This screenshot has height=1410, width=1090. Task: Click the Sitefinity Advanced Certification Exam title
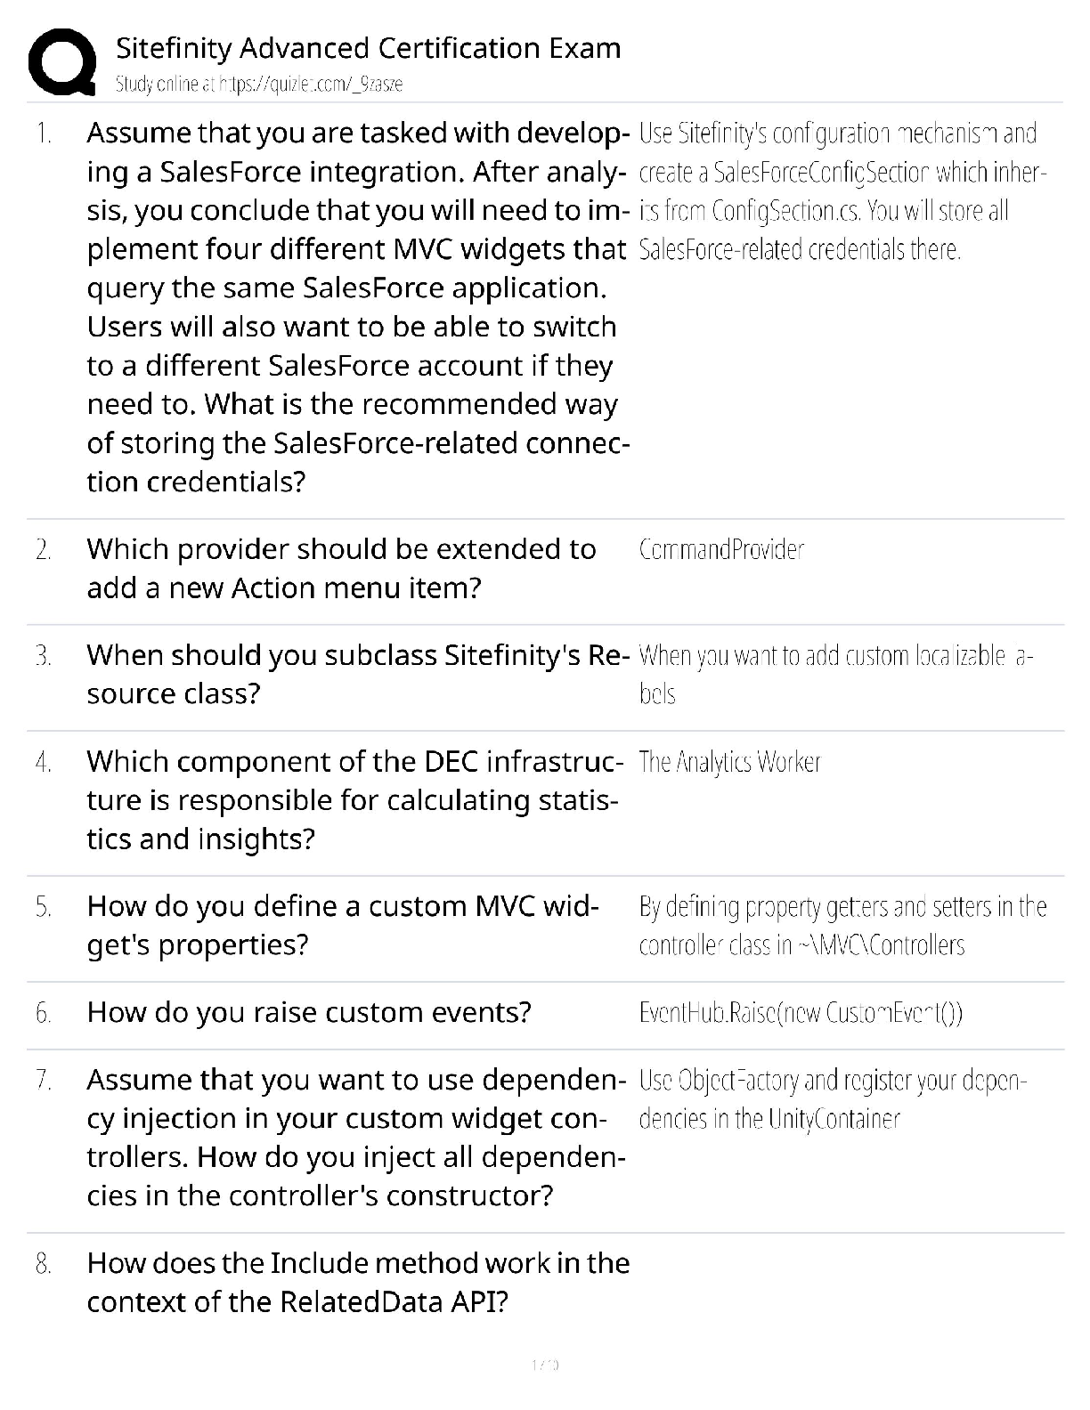click(x=368, y=48)
